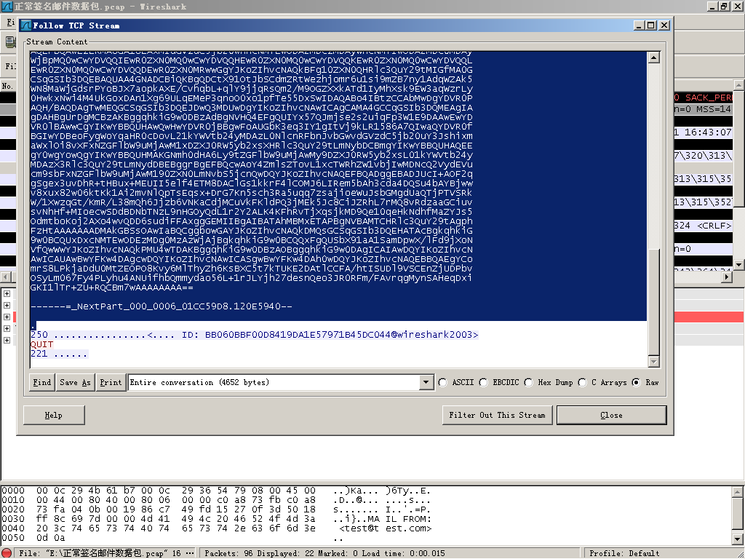Minimize the main Wireshark window
The height and width of the screenshot is (559, 745).
[713, 6]
